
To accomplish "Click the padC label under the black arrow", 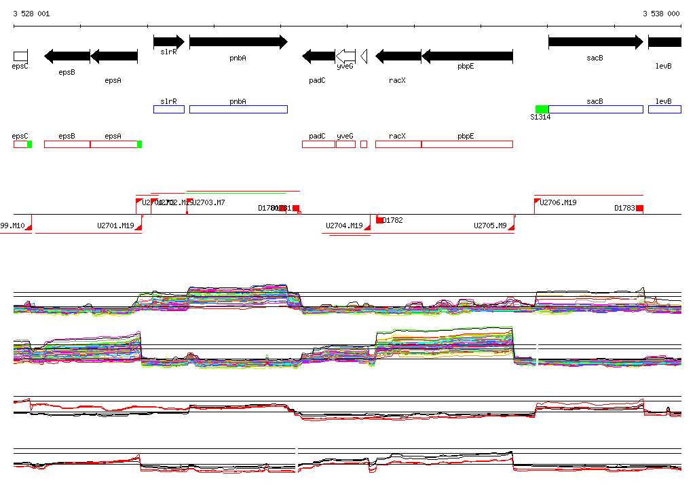I will click(x=318, y=80).
